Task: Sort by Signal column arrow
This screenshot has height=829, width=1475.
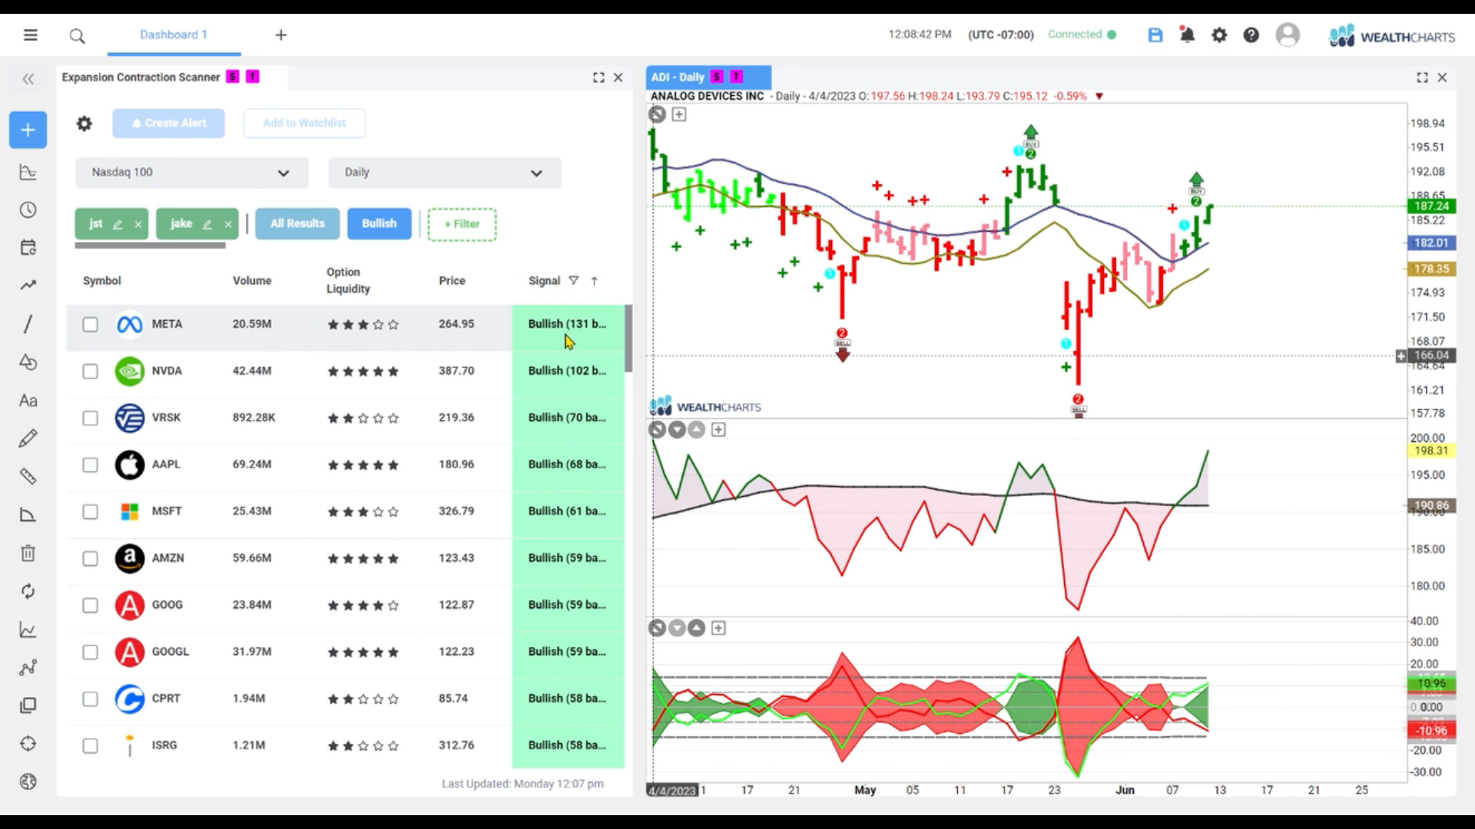Action: click(594, 281)
